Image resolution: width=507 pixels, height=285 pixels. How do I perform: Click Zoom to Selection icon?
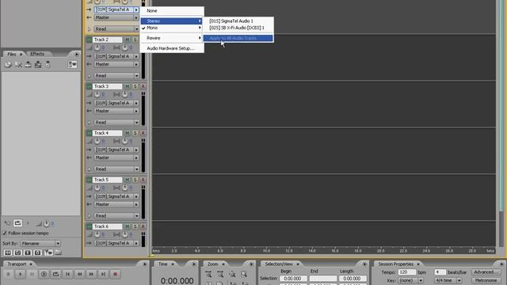coord(244,275)
